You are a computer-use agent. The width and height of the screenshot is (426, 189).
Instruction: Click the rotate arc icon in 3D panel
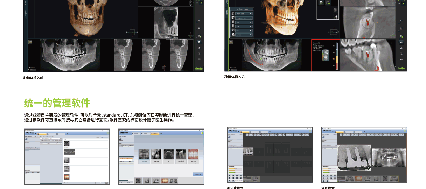point(328,2)
